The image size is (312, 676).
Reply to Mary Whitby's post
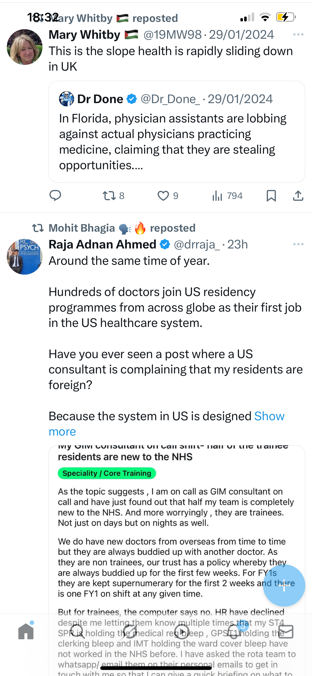point(55,196)
